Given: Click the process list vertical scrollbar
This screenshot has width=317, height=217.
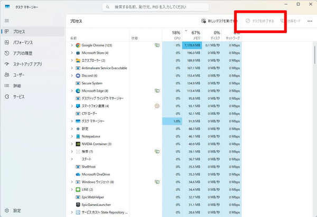Looking at the screenshot, I should click(314, 55).
